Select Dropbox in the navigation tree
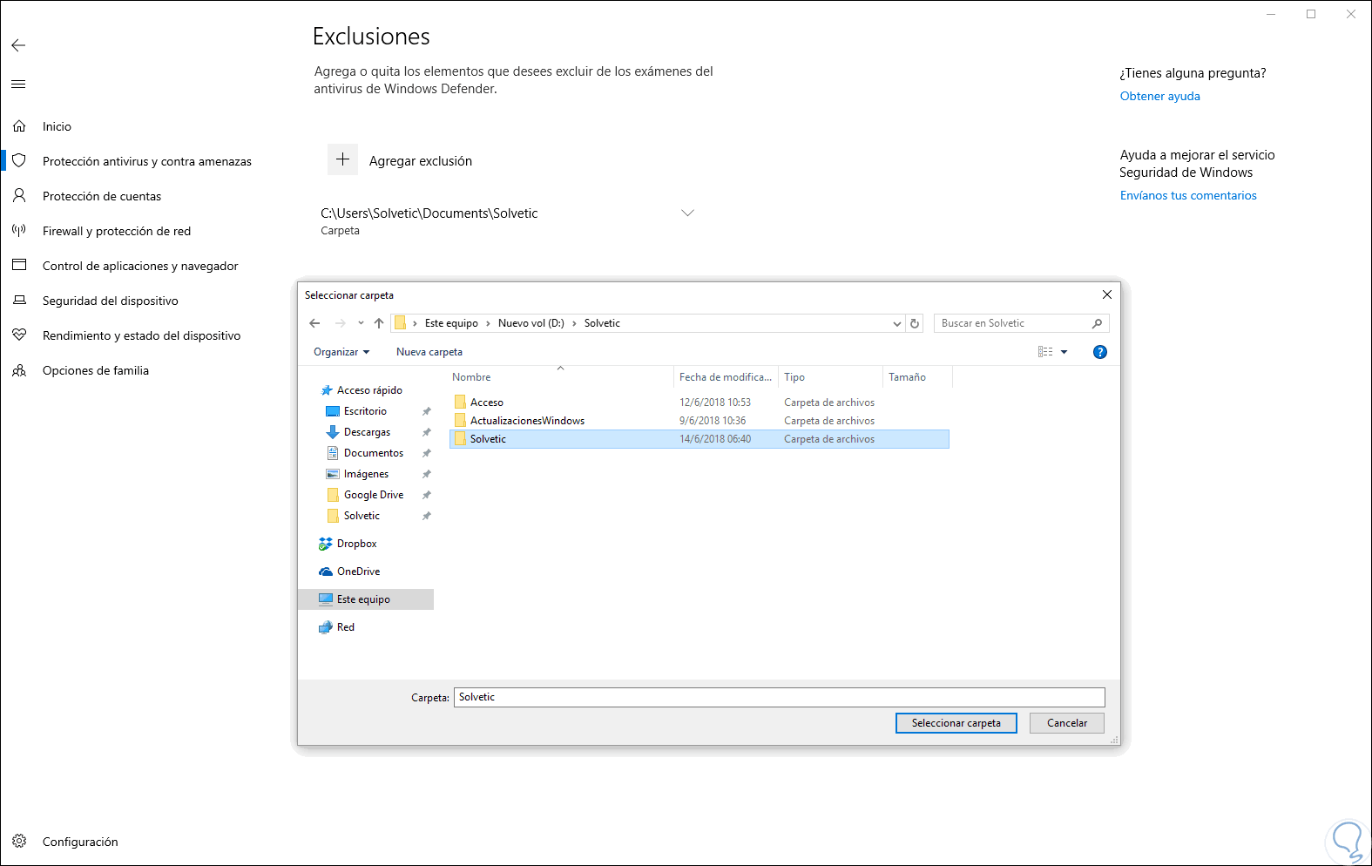 356,544
